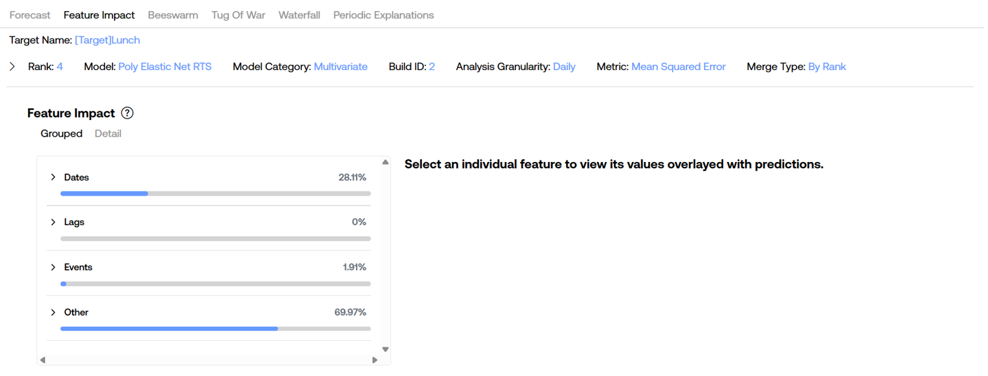This screenshot has width=988, height=376.
Task: Expand the Events feature group
Action: point(54,267)
